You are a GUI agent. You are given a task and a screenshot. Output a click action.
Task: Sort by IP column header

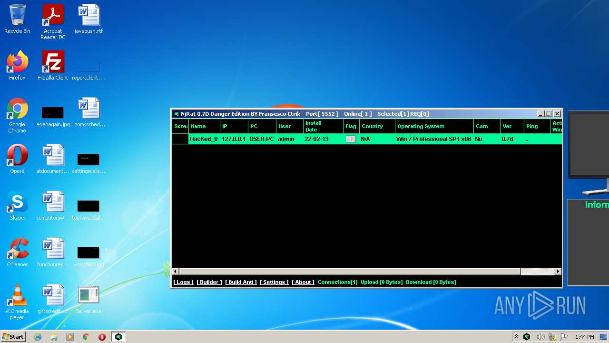[x=234, y=126]
